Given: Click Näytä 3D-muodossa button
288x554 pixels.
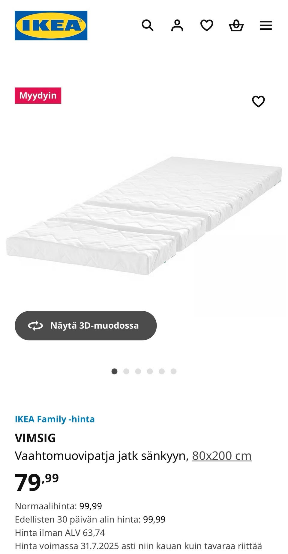Looking at the screenshot, I should point(85,325).
